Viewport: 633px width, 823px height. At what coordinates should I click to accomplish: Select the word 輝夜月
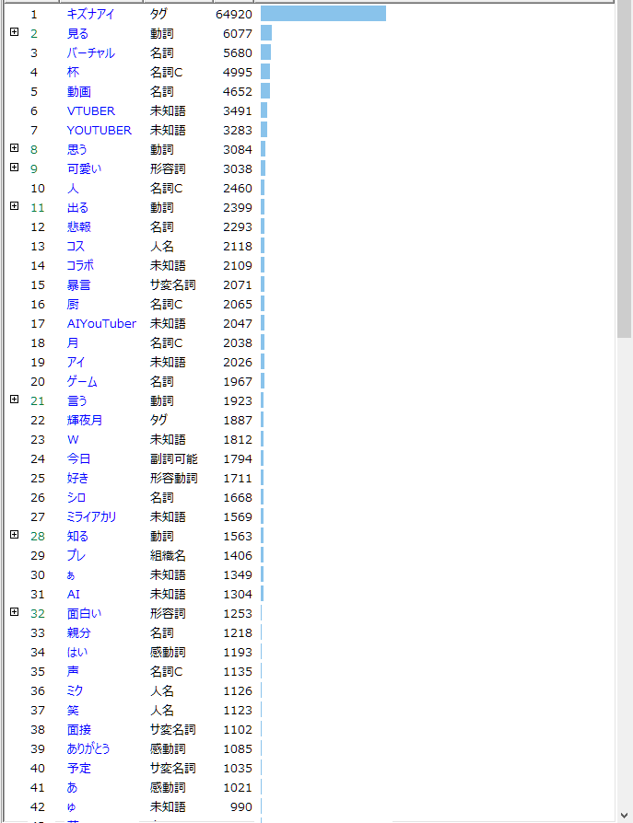pyautogui.click(x=85, y=421)
